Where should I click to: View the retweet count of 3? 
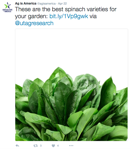(x=41, y=146)
